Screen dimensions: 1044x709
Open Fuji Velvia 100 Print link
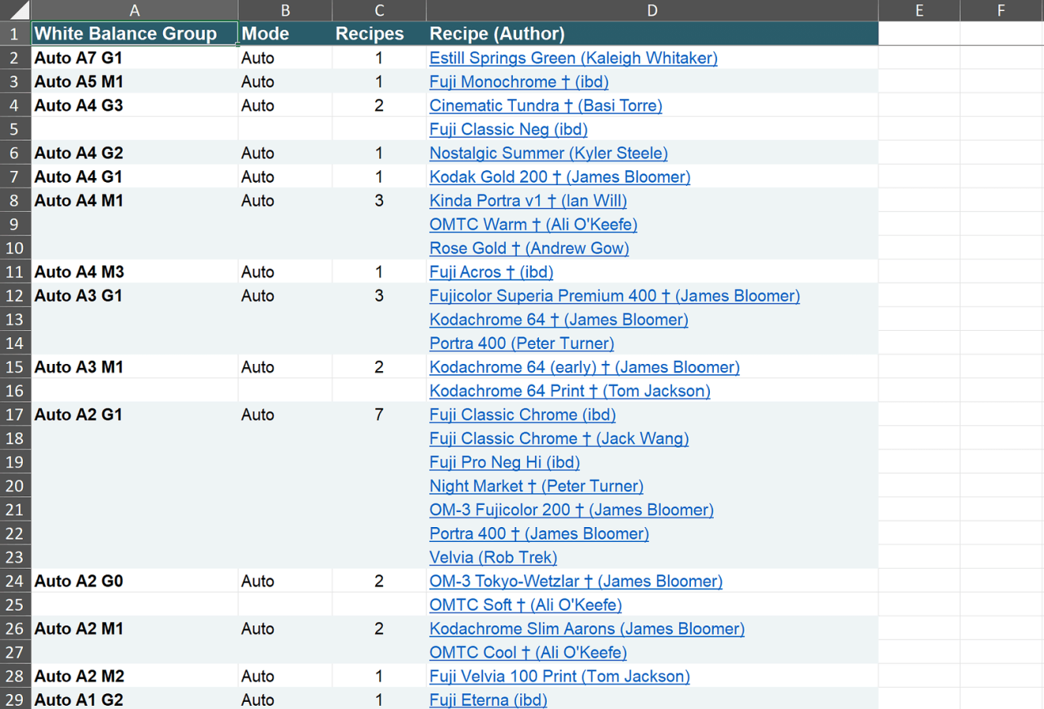coord(559,676)
